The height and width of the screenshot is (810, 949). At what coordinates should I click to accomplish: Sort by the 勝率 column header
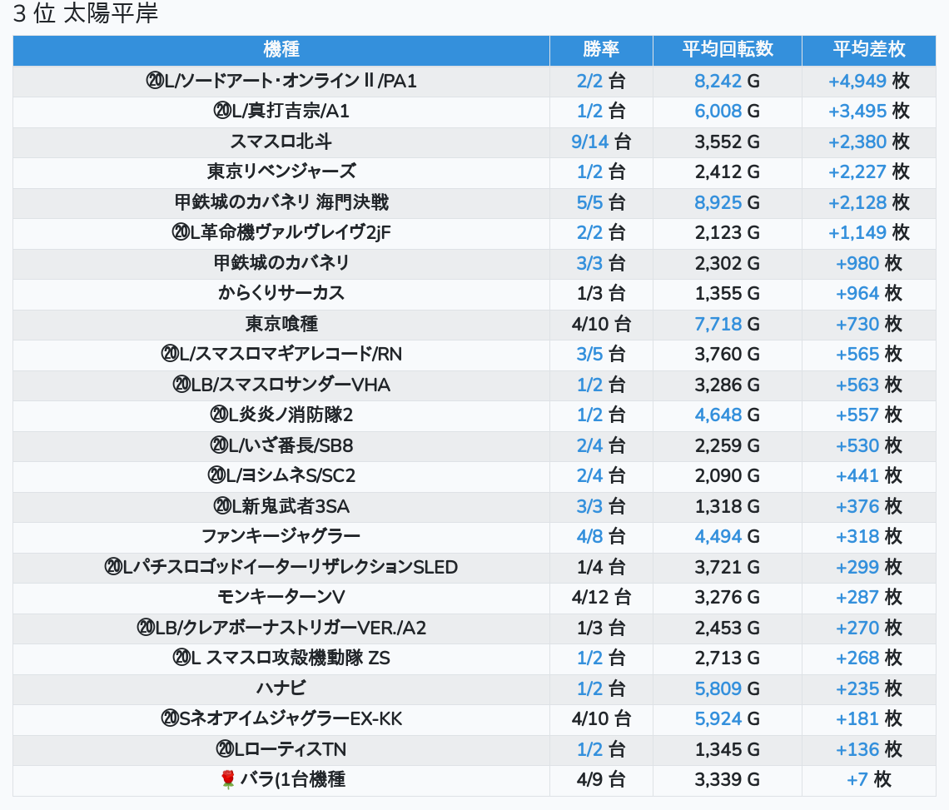[x=601, y=50]
